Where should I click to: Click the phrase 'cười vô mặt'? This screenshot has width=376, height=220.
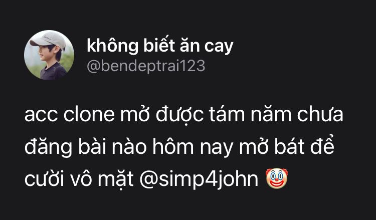click(x=79, y=179)
